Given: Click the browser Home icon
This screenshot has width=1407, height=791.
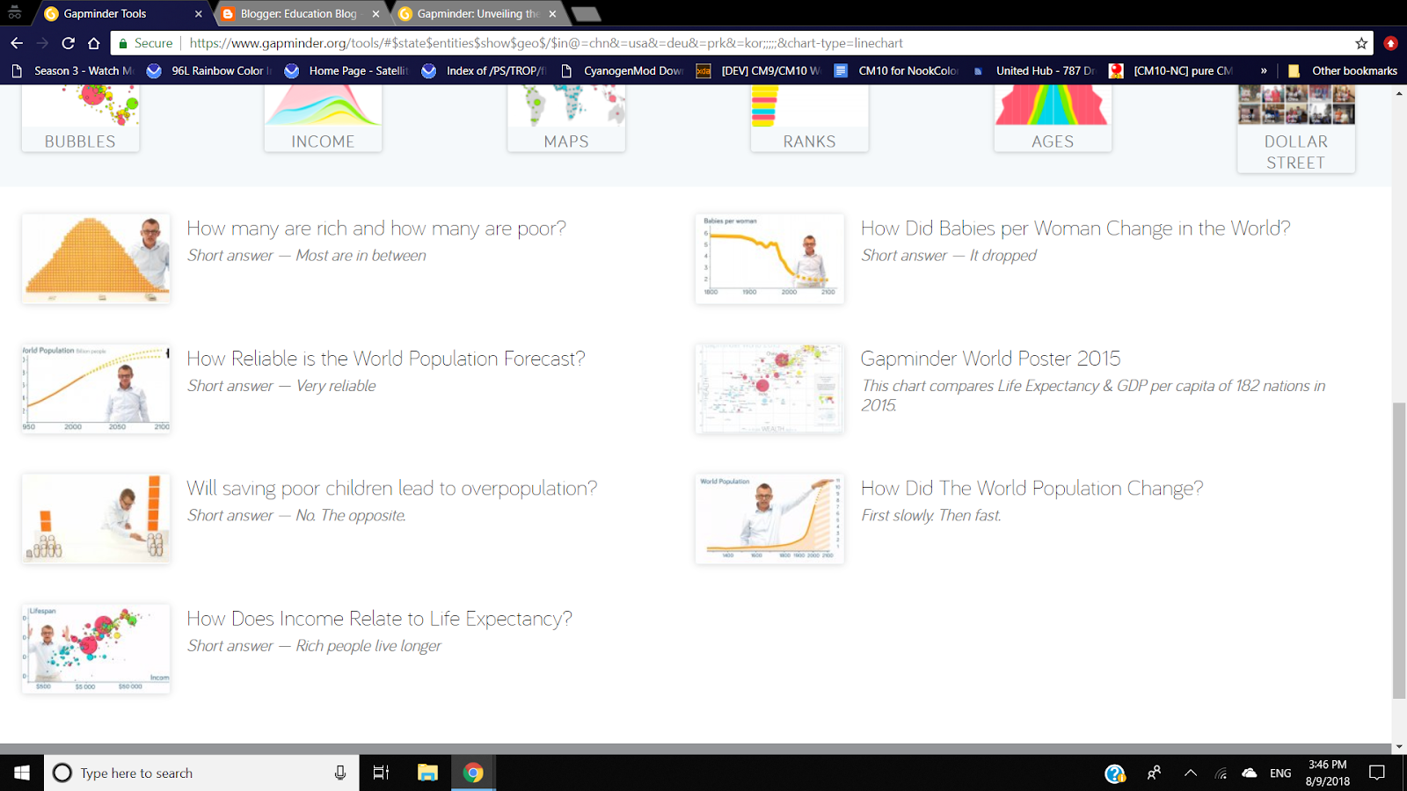Looking at the screenshot, I should coord(93,41).
